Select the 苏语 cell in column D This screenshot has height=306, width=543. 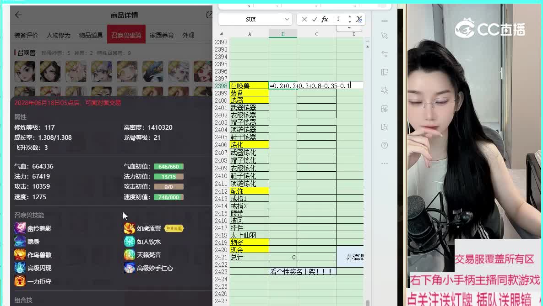[x=350, y=257]
